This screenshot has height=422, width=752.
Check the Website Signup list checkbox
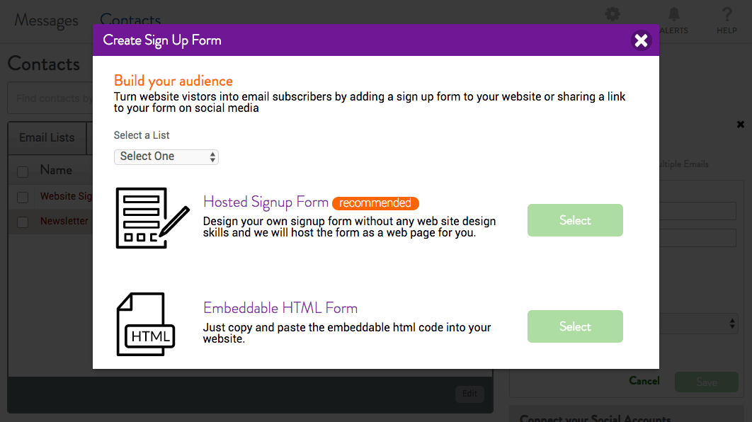point(23,197)
